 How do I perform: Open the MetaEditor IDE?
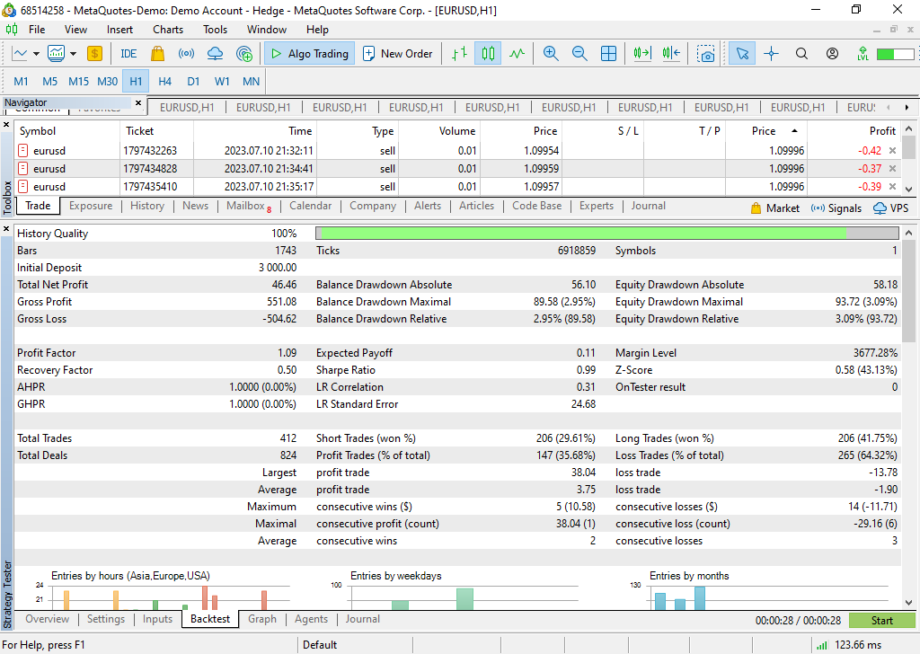pos(128,54)
